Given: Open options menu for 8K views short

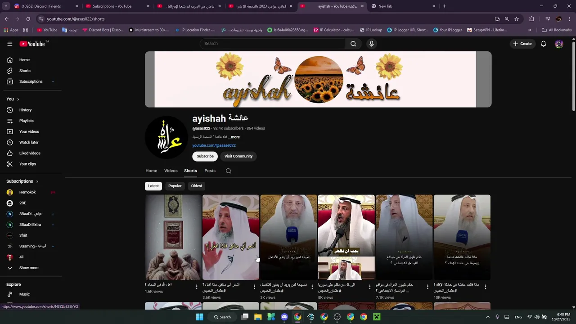Looking at the screenshot, I should [x=370, y=287].
